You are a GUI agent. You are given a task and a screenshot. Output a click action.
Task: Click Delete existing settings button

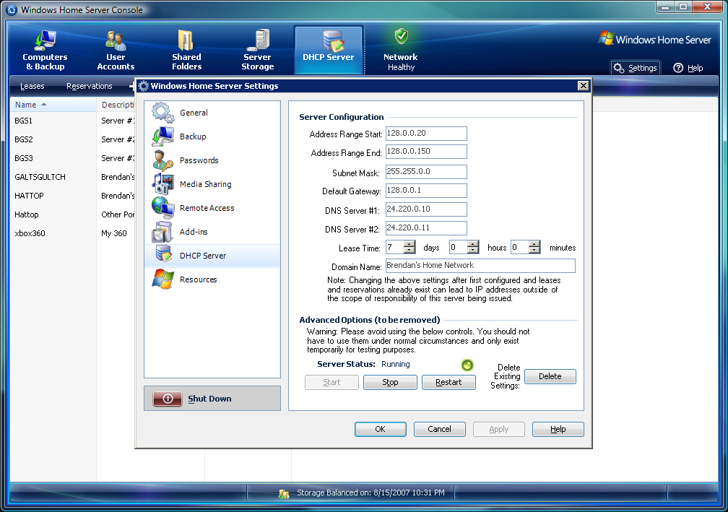pyautogui.click(x=550, y=376)
